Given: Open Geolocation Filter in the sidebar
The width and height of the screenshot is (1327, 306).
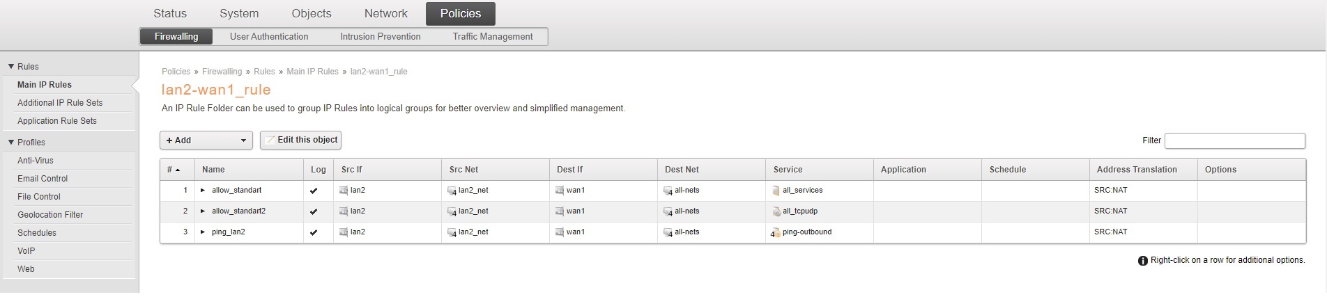Looking at the screenshot, I should click(50, 215).
